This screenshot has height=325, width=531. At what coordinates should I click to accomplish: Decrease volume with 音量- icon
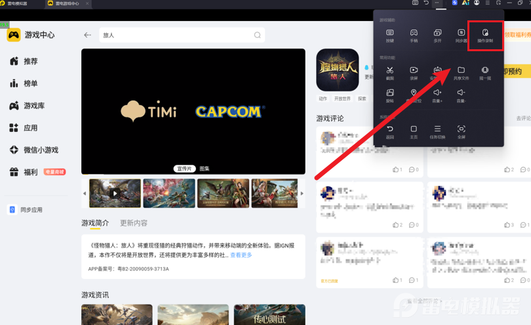[461, 96]
